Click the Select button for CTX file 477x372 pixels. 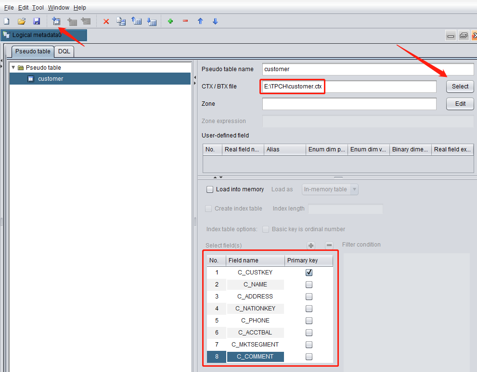pos(460,87)
